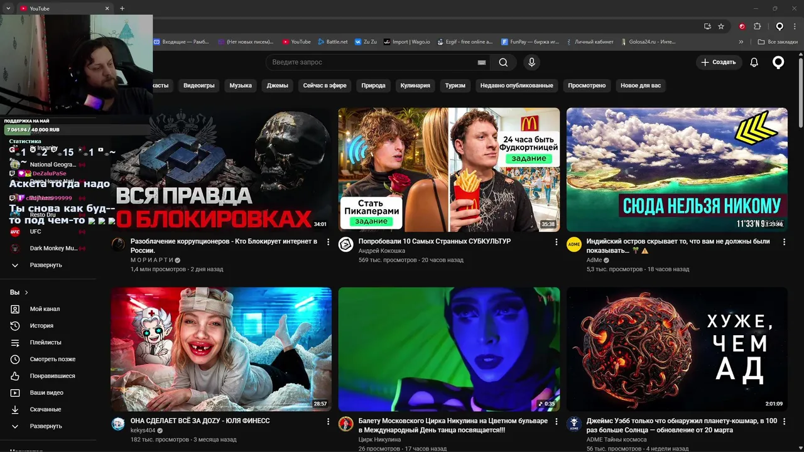804x452 pixels.
Task: Select the Природа filter chip
Action: [x=374, y=85]
